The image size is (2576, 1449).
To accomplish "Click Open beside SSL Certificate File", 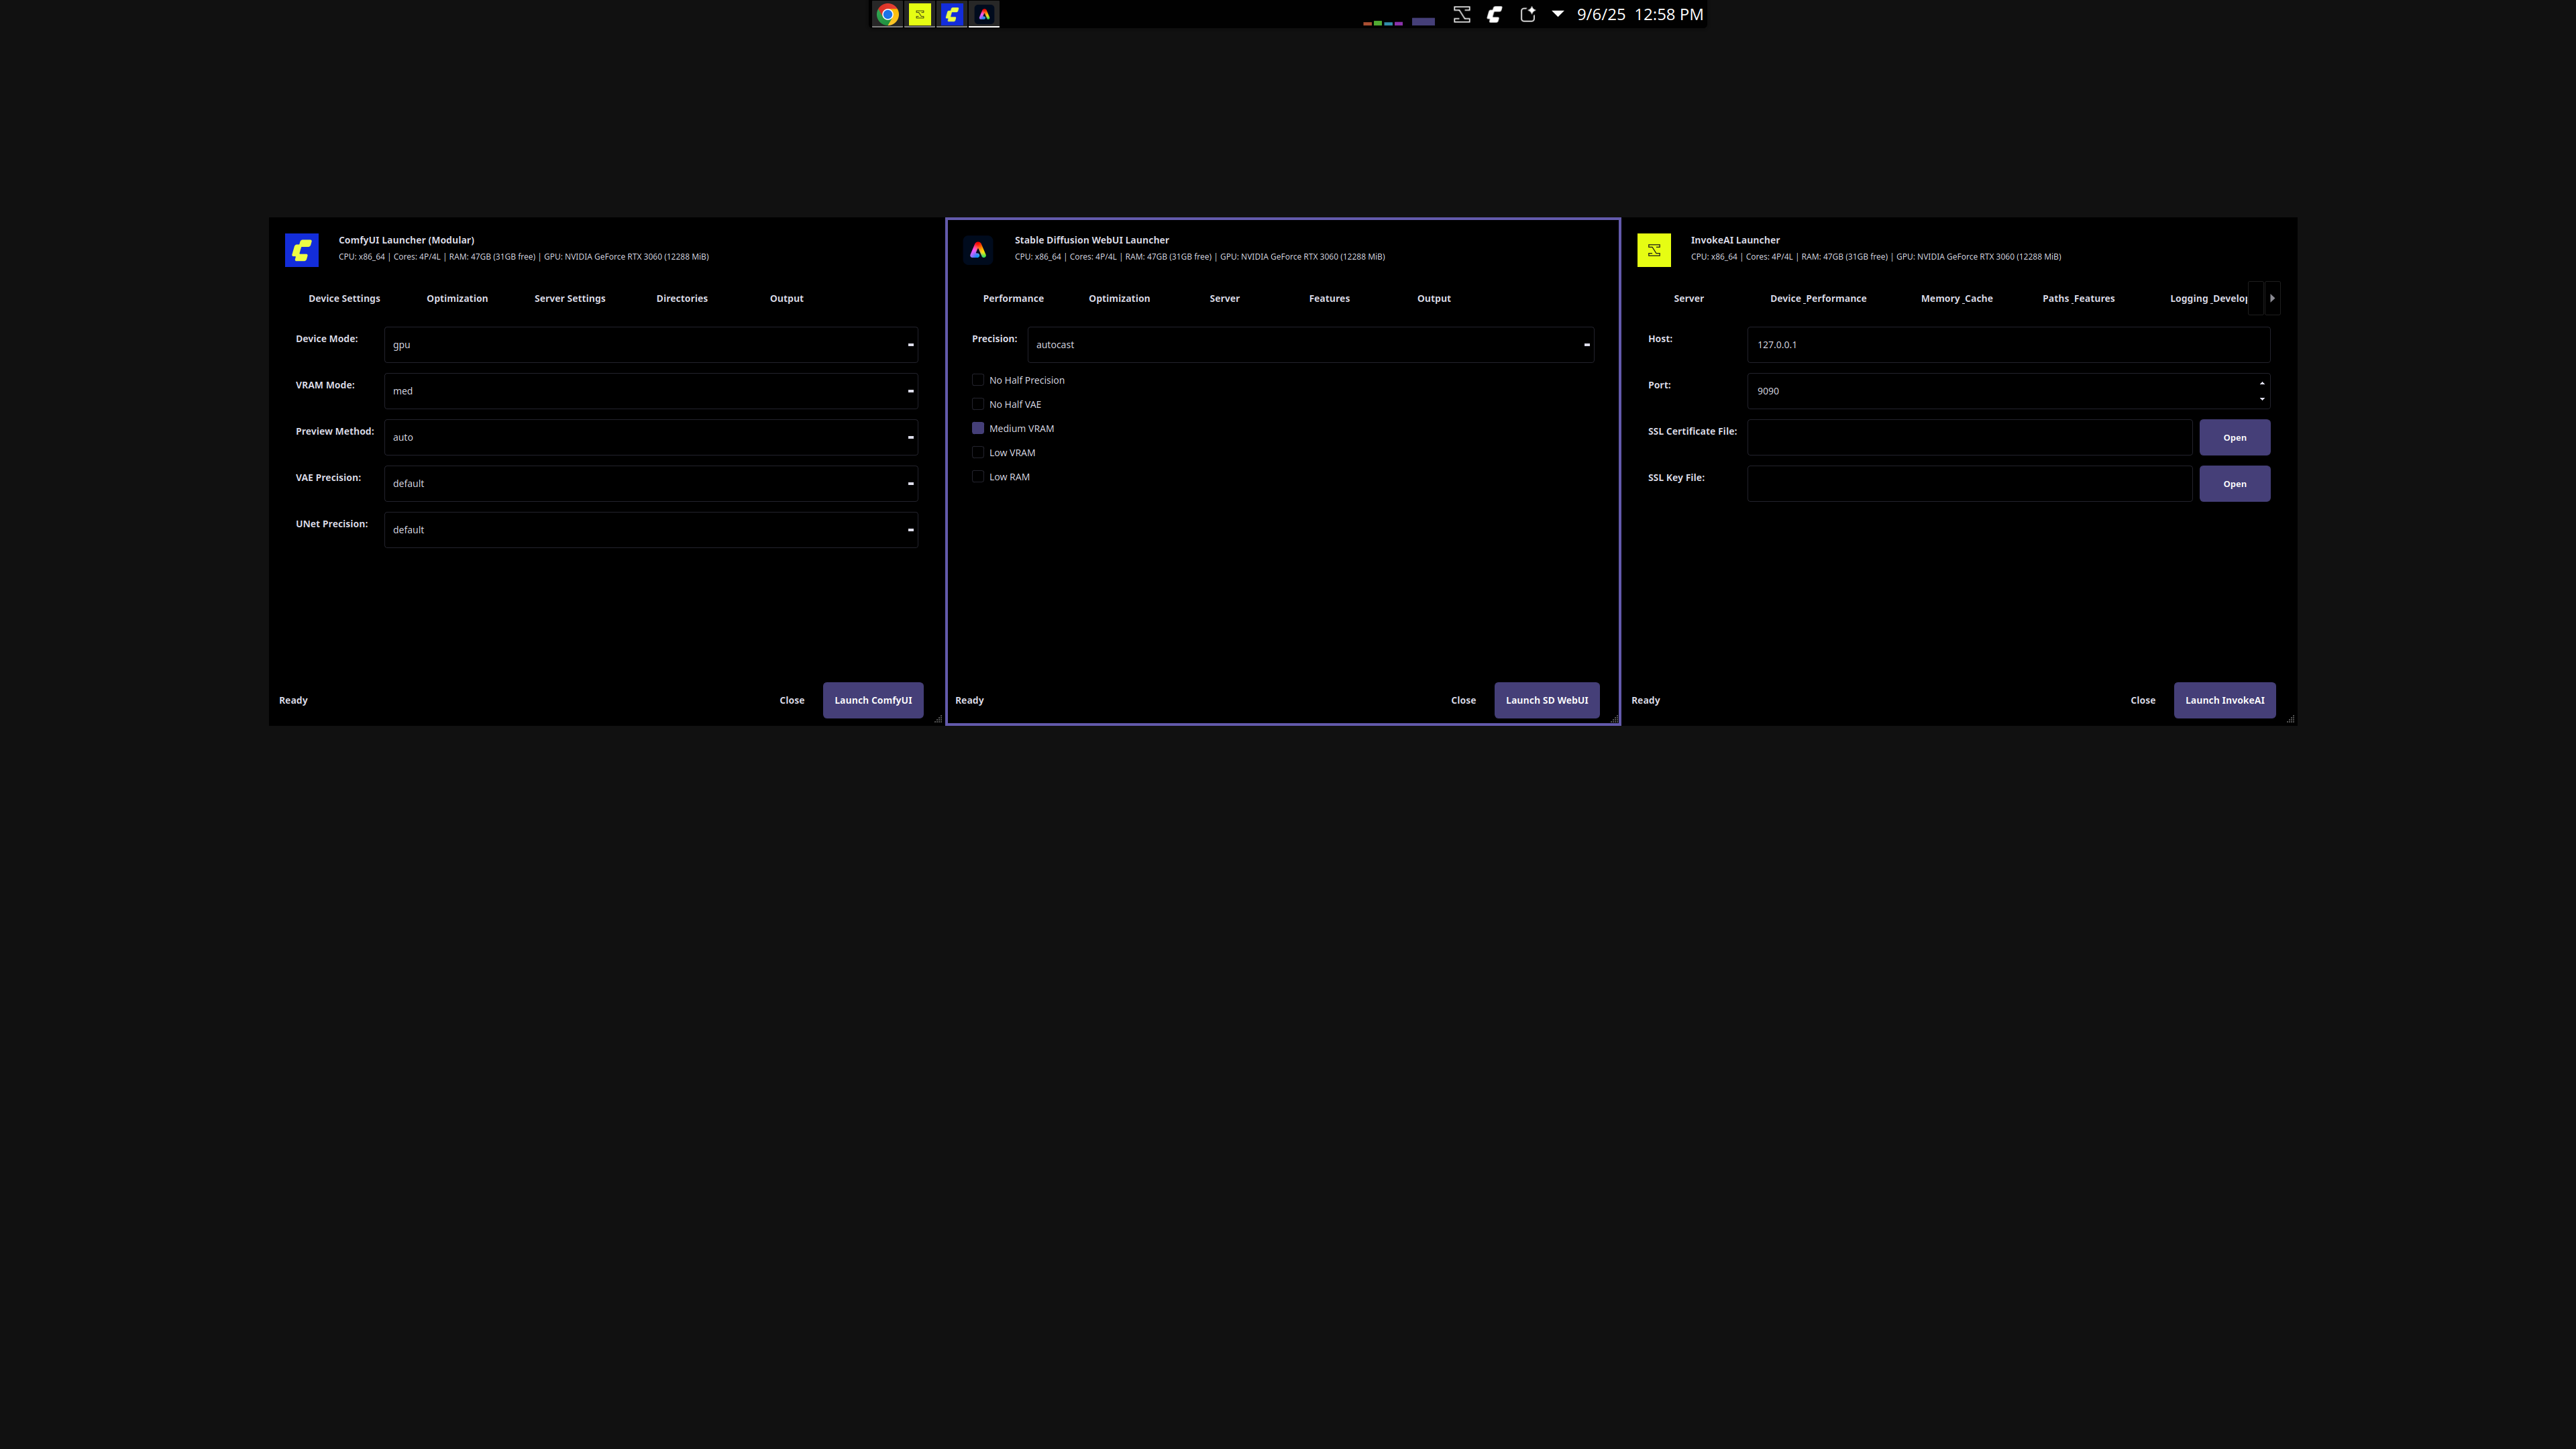I will (x=2235, y=437).
